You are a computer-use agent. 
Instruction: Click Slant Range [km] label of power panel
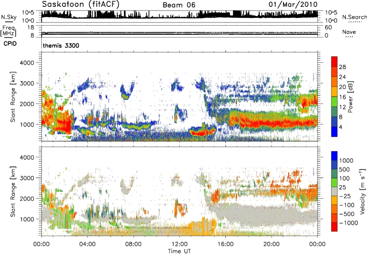13,97
